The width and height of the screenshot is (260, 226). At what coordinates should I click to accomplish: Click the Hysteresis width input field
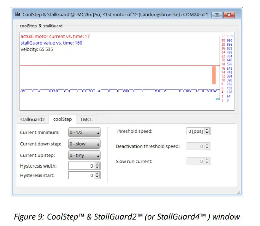(81, 166)
